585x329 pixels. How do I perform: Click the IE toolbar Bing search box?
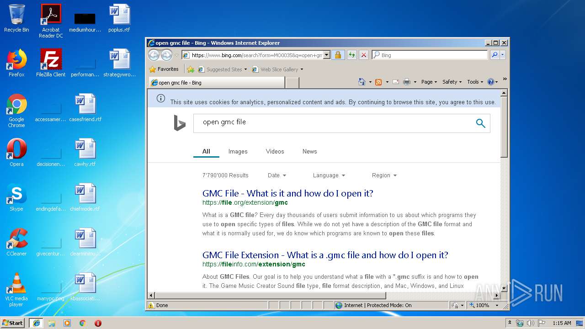tap(430, 55)
